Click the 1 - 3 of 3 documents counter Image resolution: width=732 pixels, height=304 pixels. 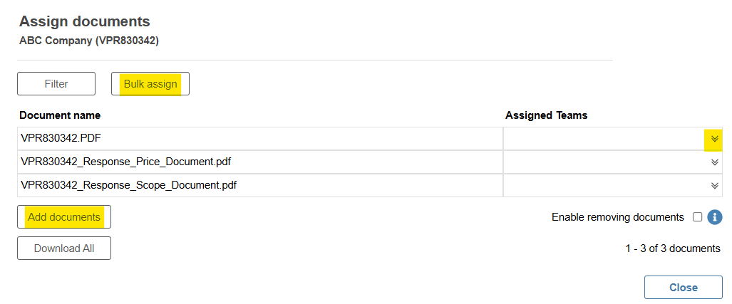click(673, 248)
